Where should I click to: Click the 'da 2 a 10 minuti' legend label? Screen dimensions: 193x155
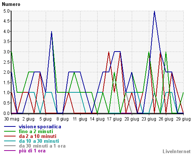pyautogui.click(x=38, y=136)
